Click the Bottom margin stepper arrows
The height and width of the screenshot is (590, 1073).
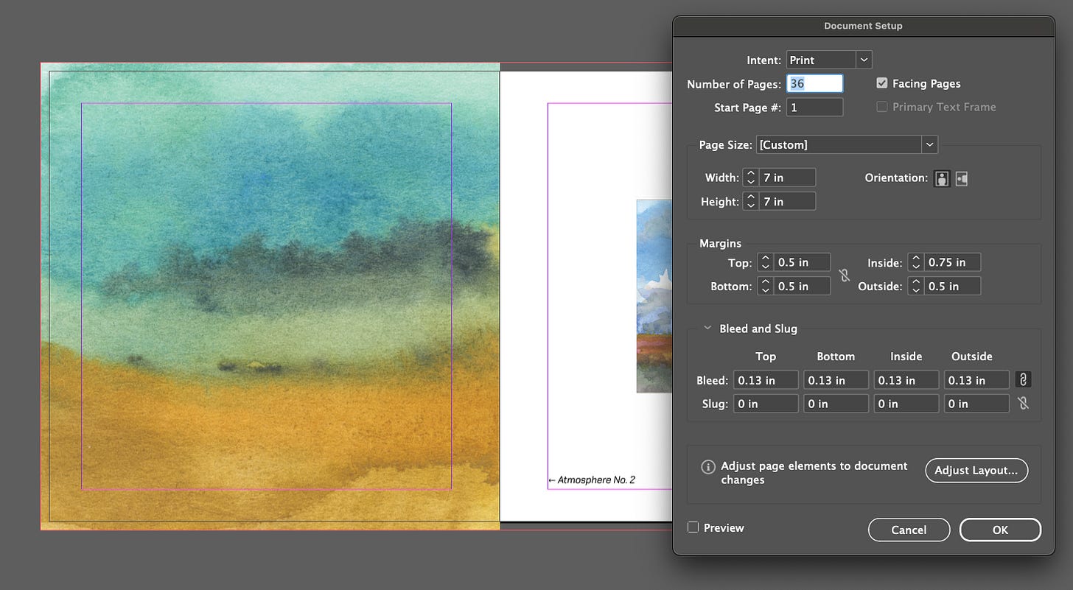click(x=765, y=286)
